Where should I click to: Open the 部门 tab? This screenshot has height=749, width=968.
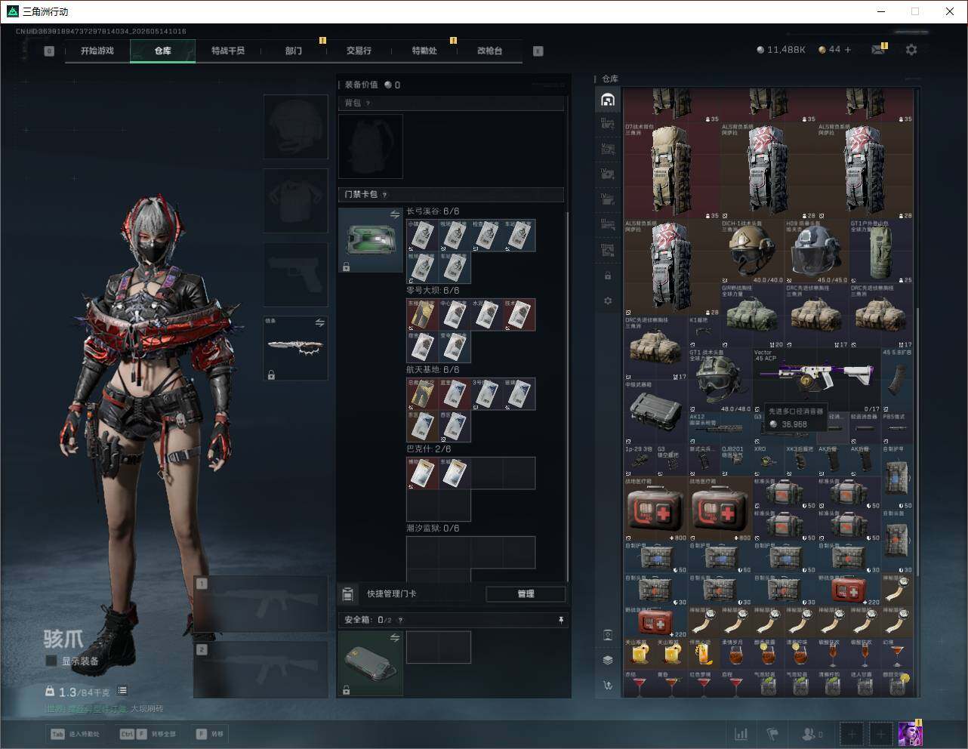294,51
